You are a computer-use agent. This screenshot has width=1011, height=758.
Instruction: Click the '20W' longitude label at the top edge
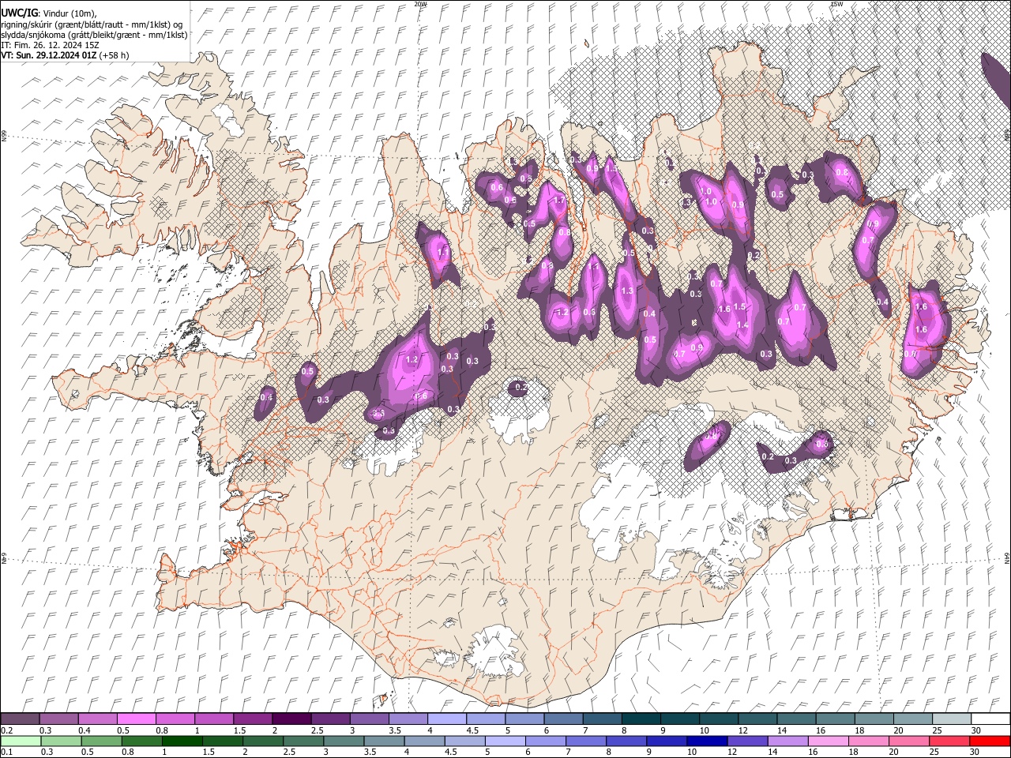(420, 4)
